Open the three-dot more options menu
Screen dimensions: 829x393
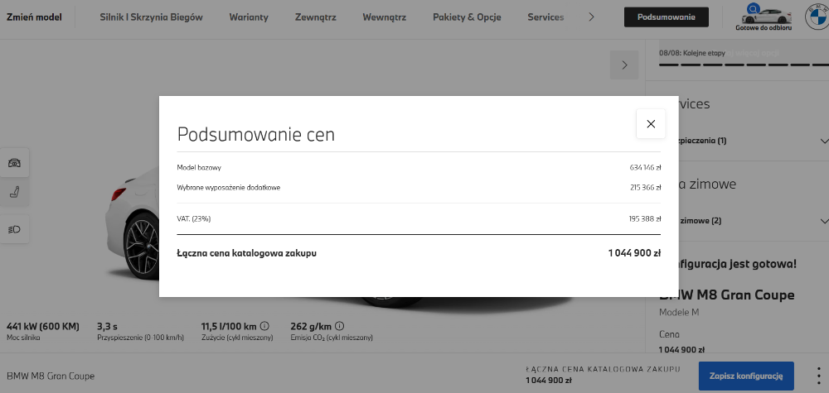[x=818, y=376]
